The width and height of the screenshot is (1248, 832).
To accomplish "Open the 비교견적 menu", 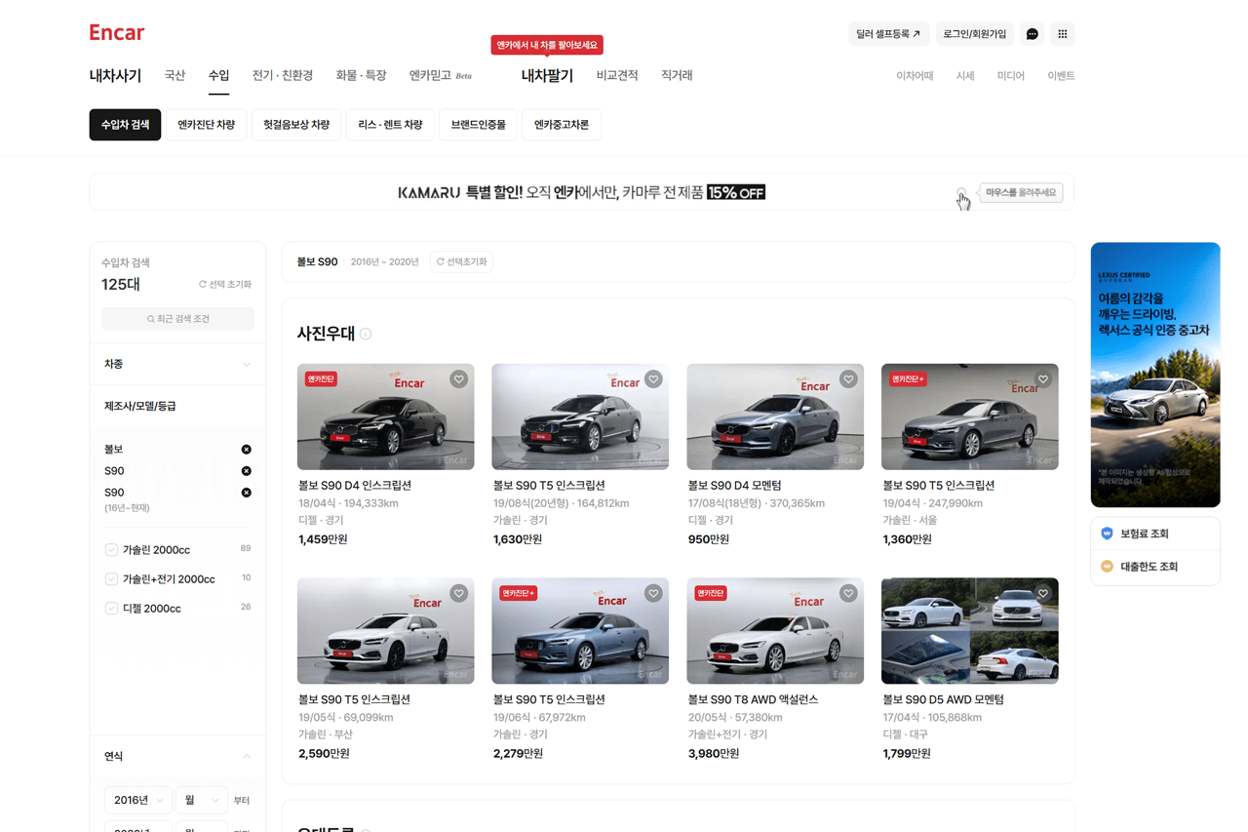I will pos(617,75).
